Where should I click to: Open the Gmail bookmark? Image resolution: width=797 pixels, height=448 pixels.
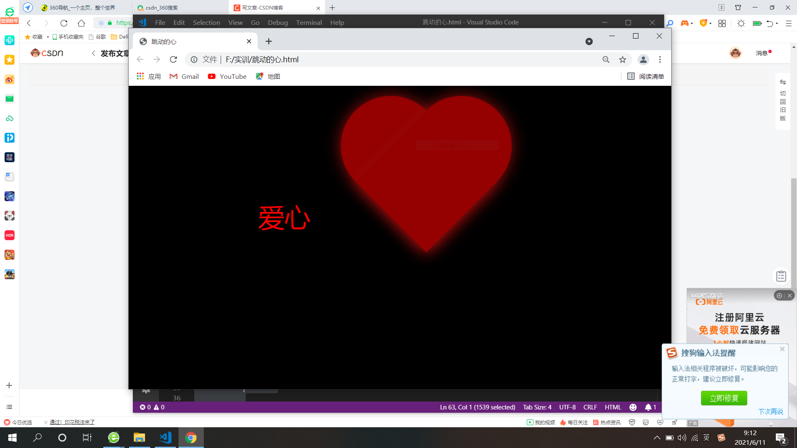pos(184,76)
